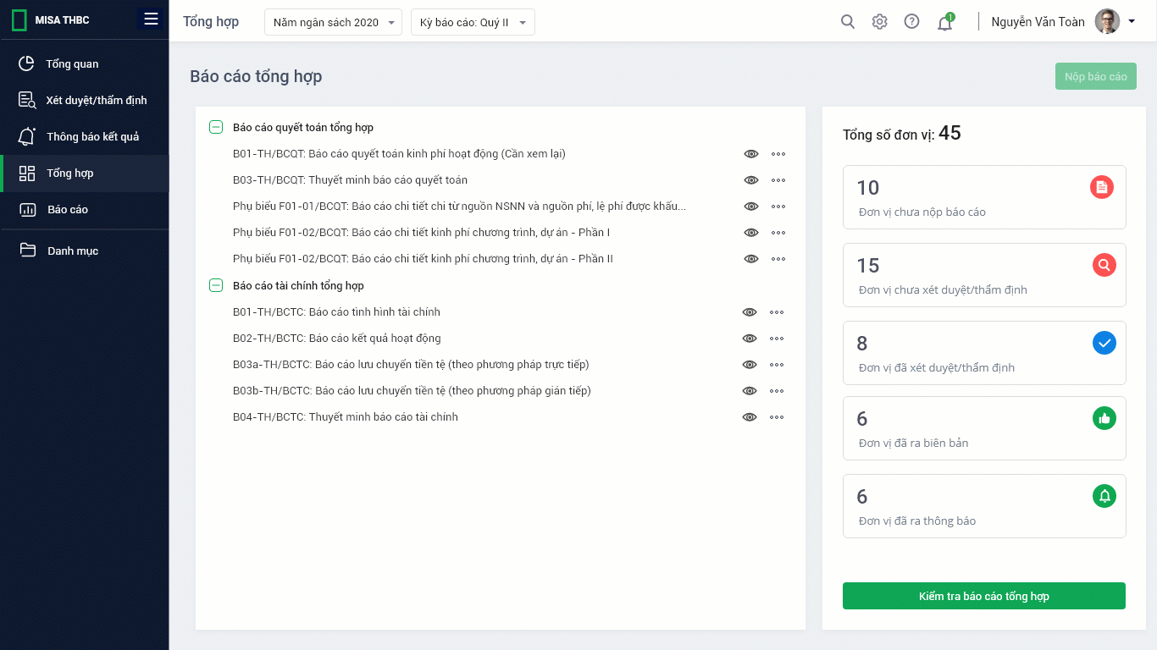
Task: Click blue checkmark icon on đã xét duyệt card
Action: tap(1104, 343)
